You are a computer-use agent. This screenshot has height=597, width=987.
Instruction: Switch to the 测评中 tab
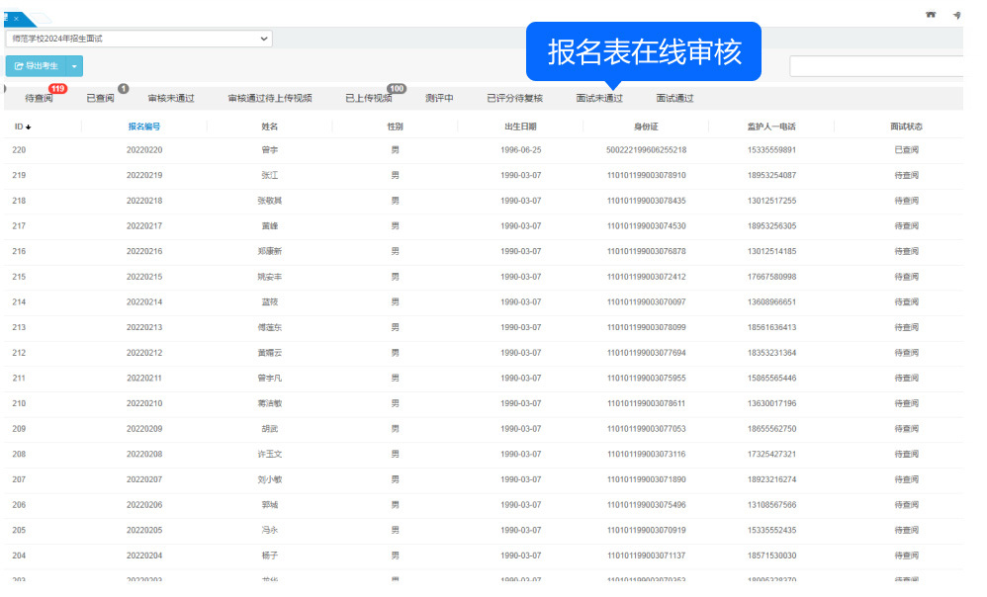pos(439,98)
